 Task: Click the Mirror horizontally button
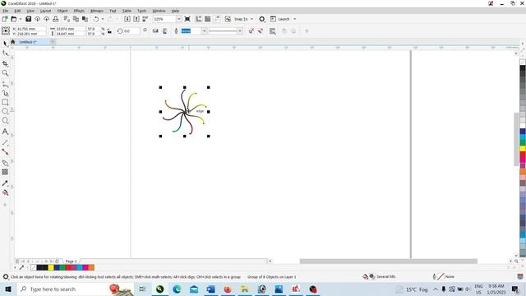click(155, 31)
